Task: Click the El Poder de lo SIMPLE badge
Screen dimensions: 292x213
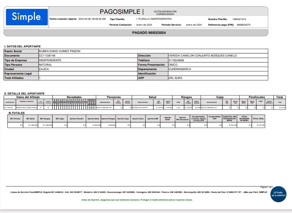Action: click(x=278, y=194)
